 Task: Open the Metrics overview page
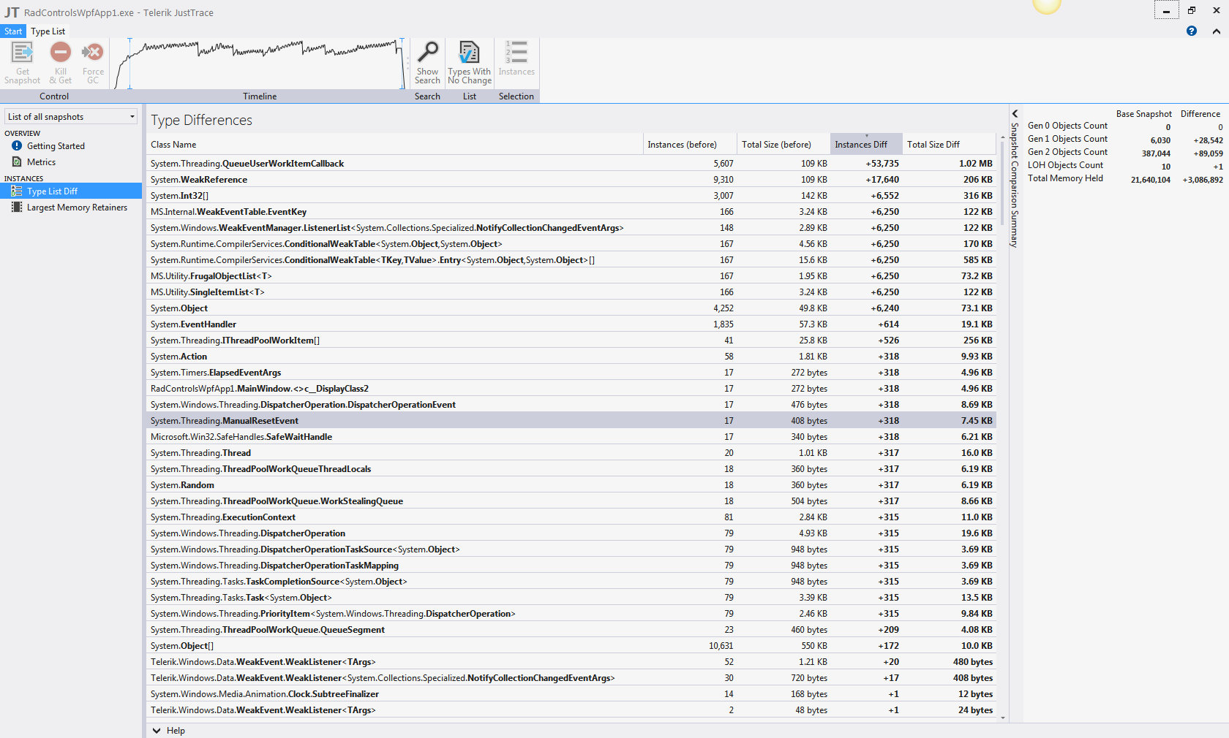click(41, 162)
